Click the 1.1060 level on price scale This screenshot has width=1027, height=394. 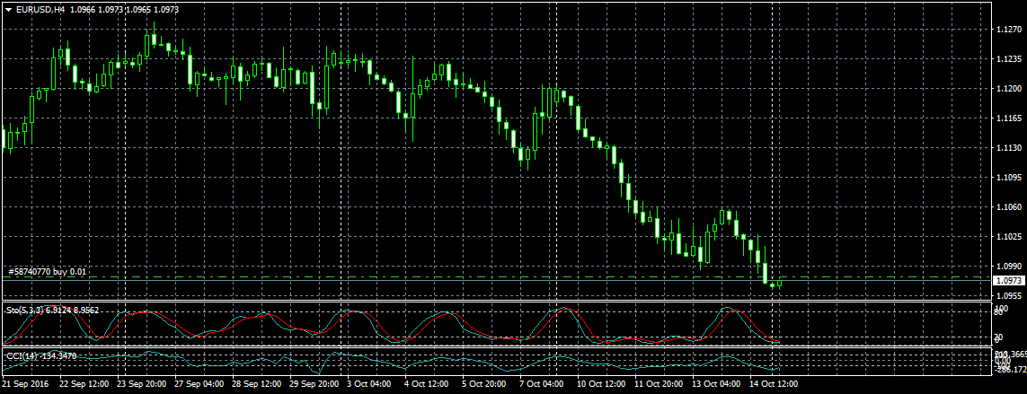click(x=1008, y=207)
